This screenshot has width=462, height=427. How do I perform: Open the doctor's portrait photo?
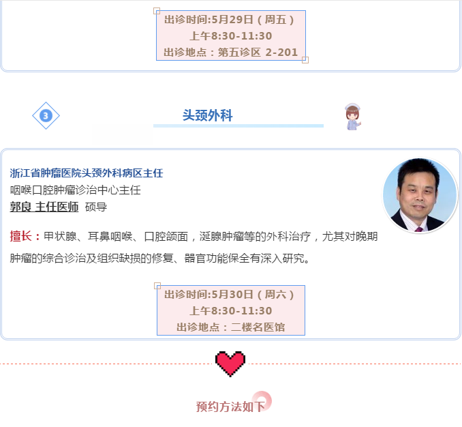coord(420,195)
